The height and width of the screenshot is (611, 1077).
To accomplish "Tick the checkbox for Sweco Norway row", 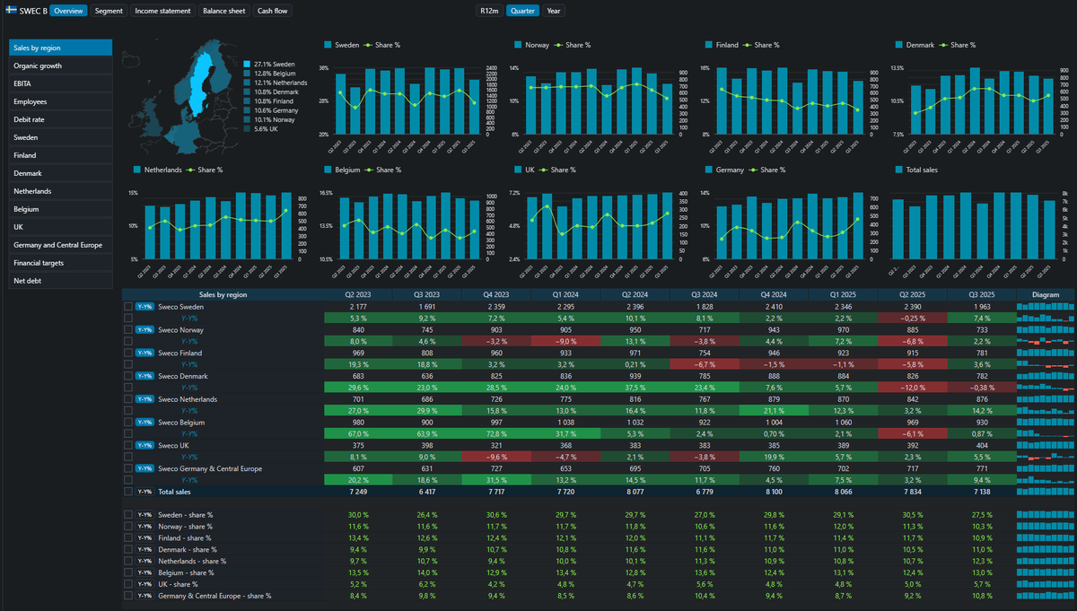I will 128,330.
